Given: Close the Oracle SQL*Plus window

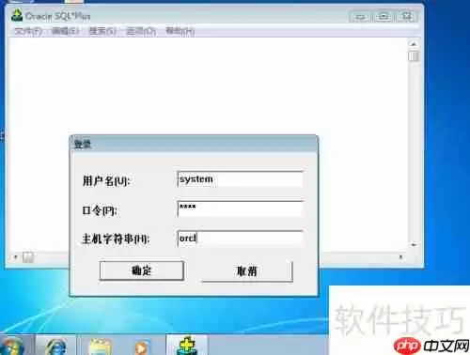Looking at the screenshot, I should (x=407, y=16).
